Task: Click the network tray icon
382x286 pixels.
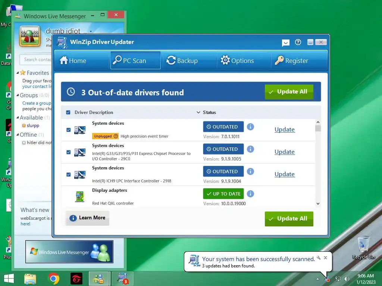Action: point(338,279)
